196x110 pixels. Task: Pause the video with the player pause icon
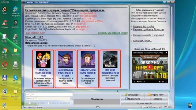[134, 82]
